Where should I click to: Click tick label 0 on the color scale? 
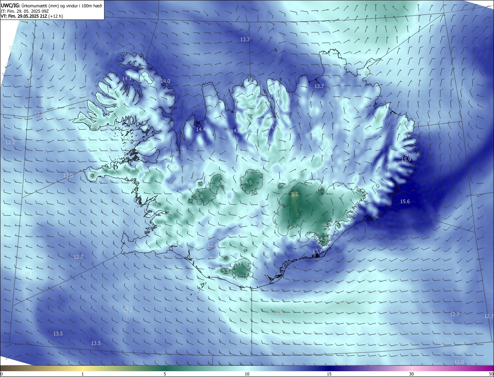[x=2, y=374]
